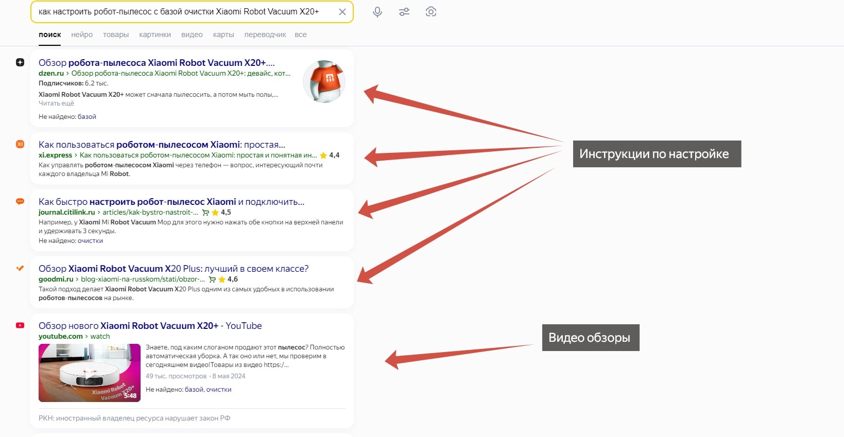
Task: Switch to the 'товары' tab
Action: click(116, 34)
